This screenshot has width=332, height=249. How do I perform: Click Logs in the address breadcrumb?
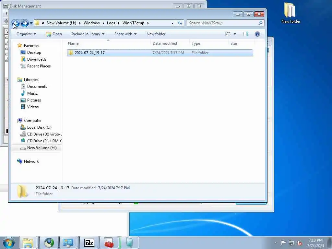[111, 23]
